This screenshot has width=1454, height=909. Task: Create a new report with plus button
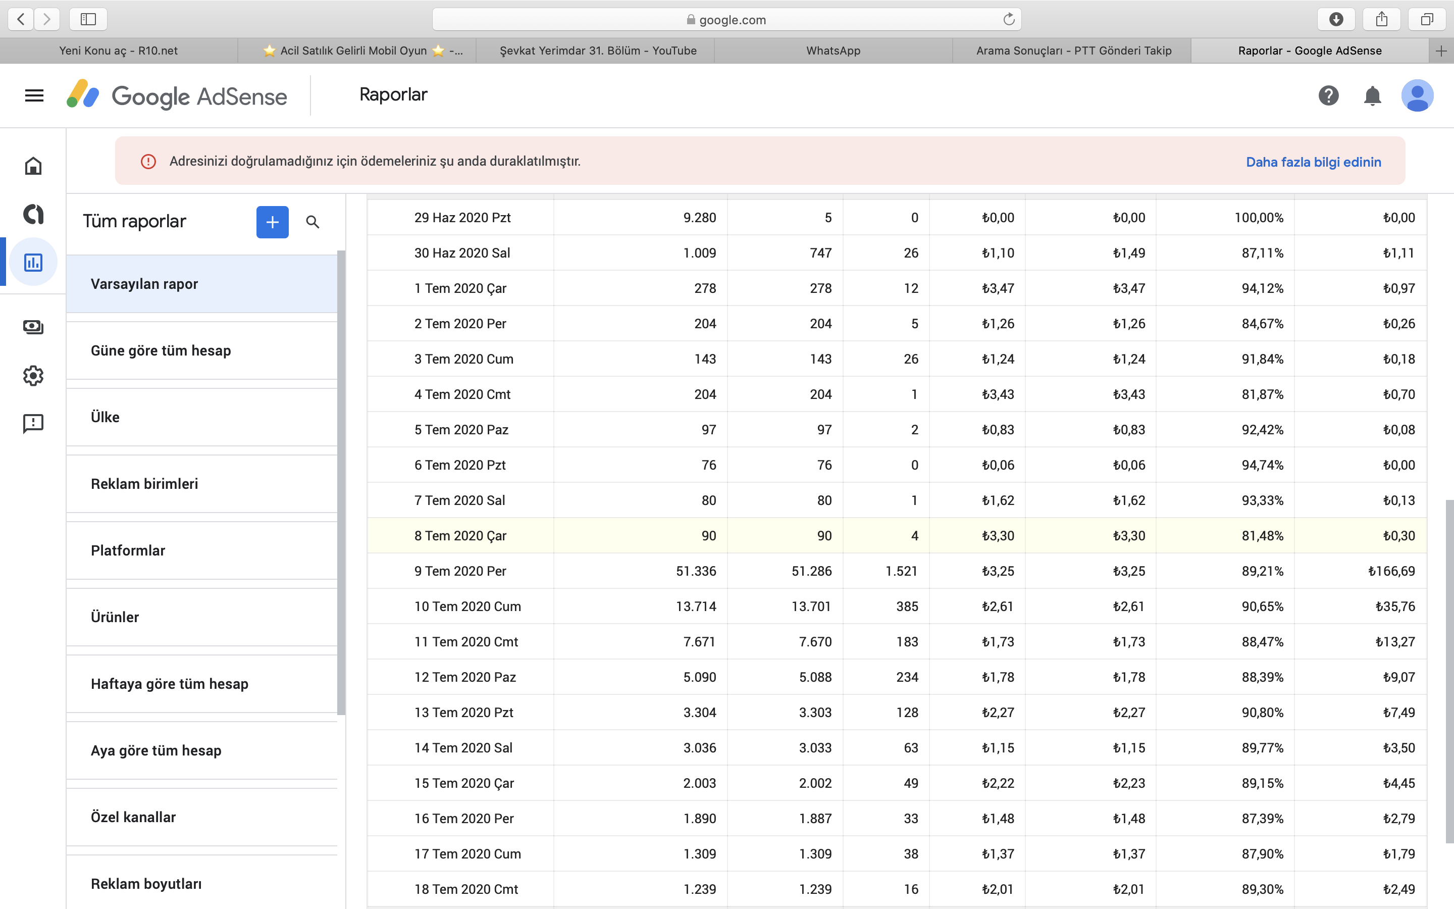[x=272, y=222]
